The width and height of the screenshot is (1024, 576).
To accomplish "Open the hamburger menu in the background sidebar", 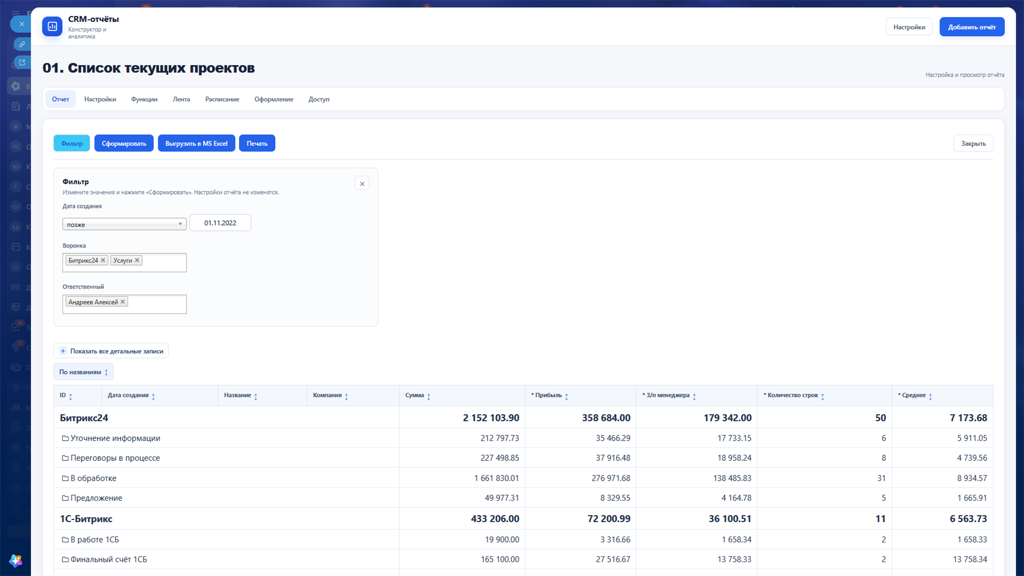I will [15, 13].
